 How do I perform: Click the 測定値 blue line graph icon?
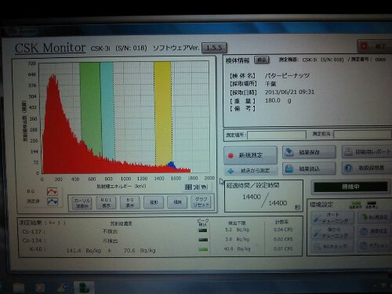[53, 201]
